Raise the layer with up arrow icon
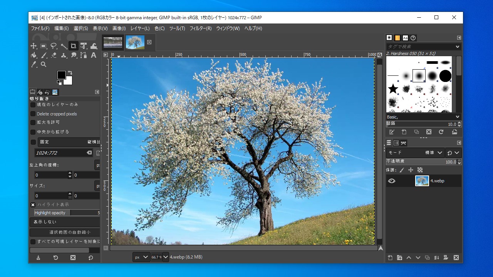The image size is (493, 277). [x=409, y=258]
